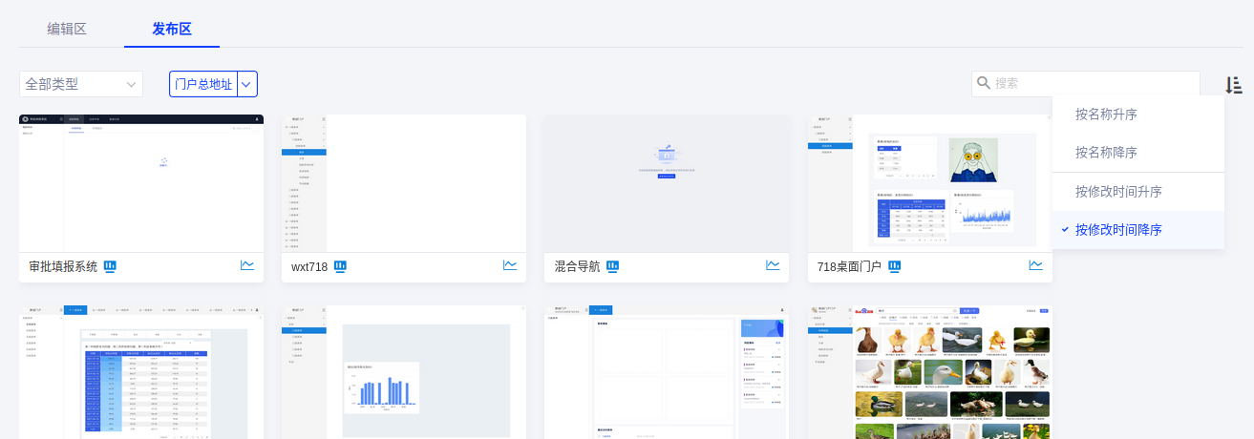Viewport: 1254px width, 439px height.
Task: Select 按修改时间升序 sort option
Action: (x=1118, y=192)
